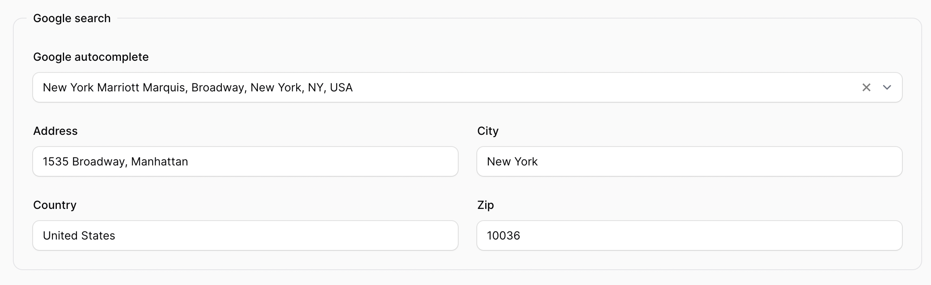Focus the Country field with United States
Viewport: 931px width, 285px height.
pos(245,235)
